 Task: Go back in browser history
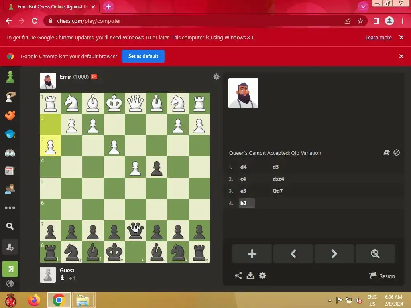coord(9,21)
